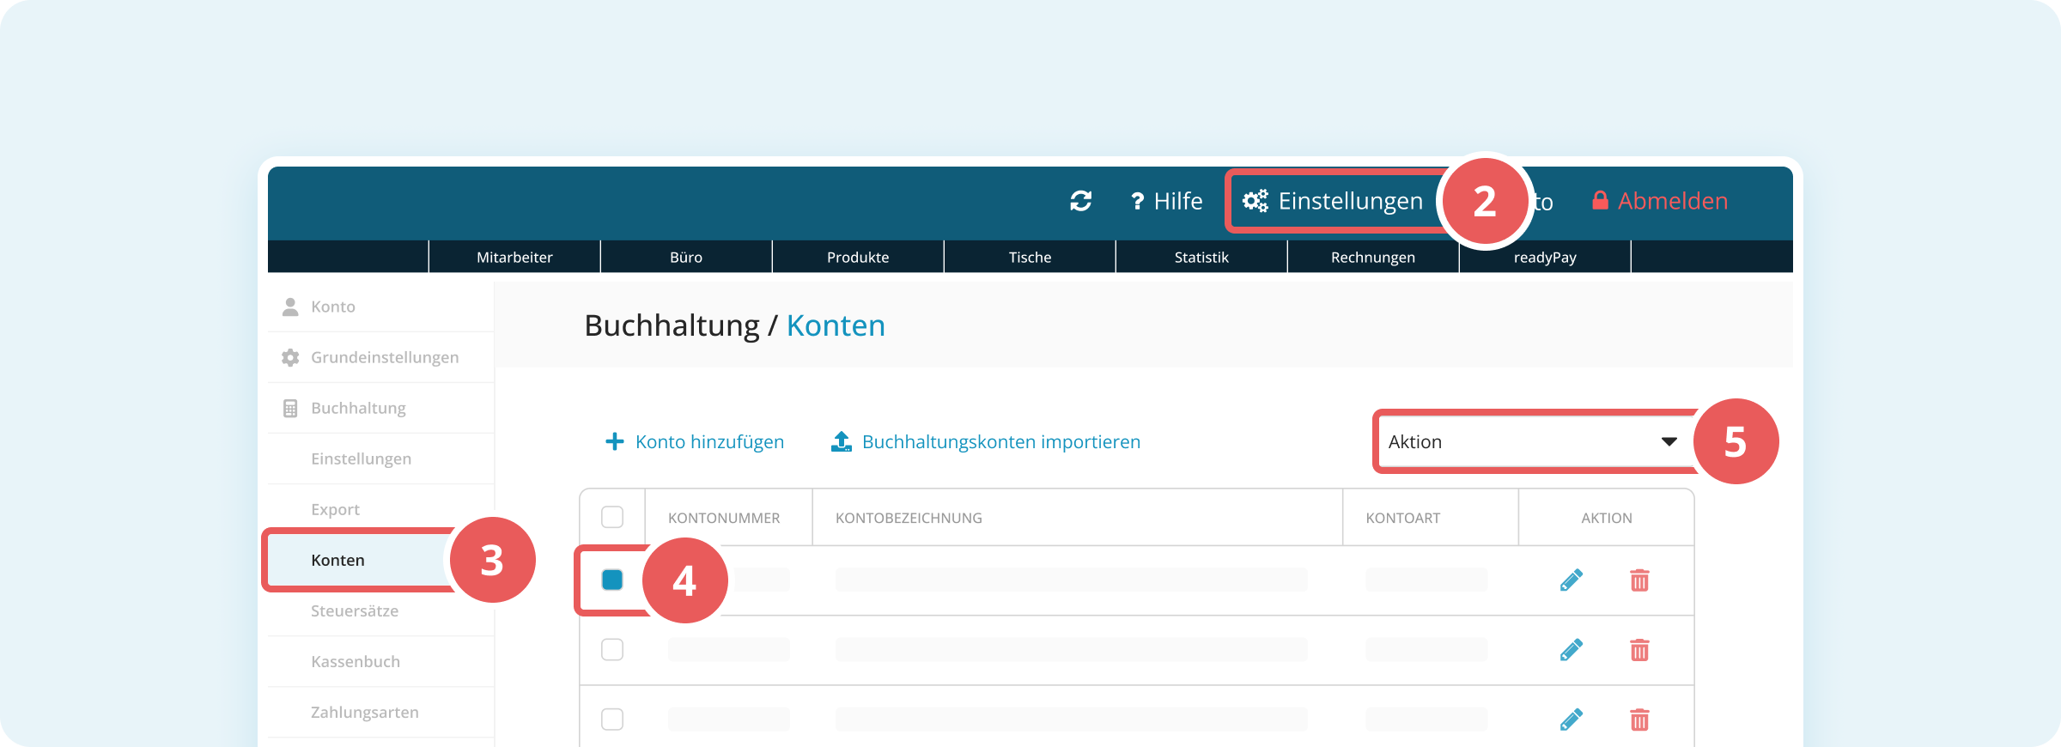
Task: Click Buchhaltungskonten importieren link
Action: click(x=1001, y=441)
